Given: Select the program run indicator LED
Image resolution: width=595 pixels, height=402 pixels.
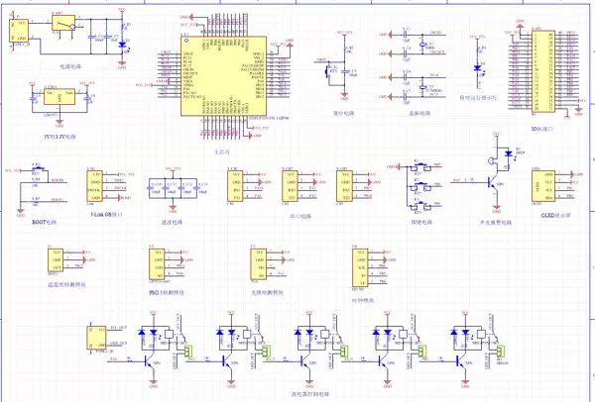Looking at the screenshot, I should [x=478, y=69].
